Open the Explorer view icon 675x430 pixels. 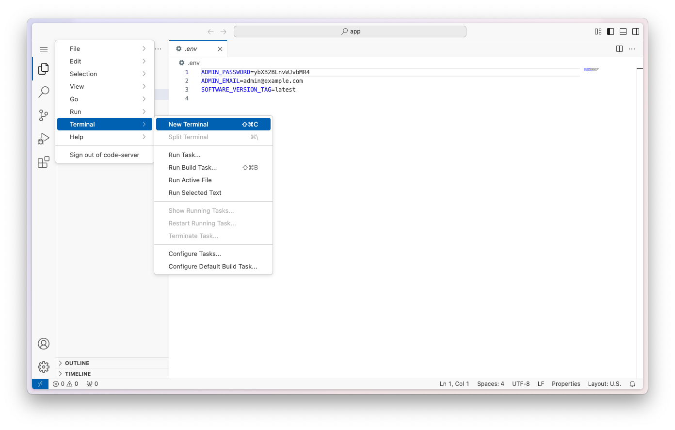(x=44, y=69)
